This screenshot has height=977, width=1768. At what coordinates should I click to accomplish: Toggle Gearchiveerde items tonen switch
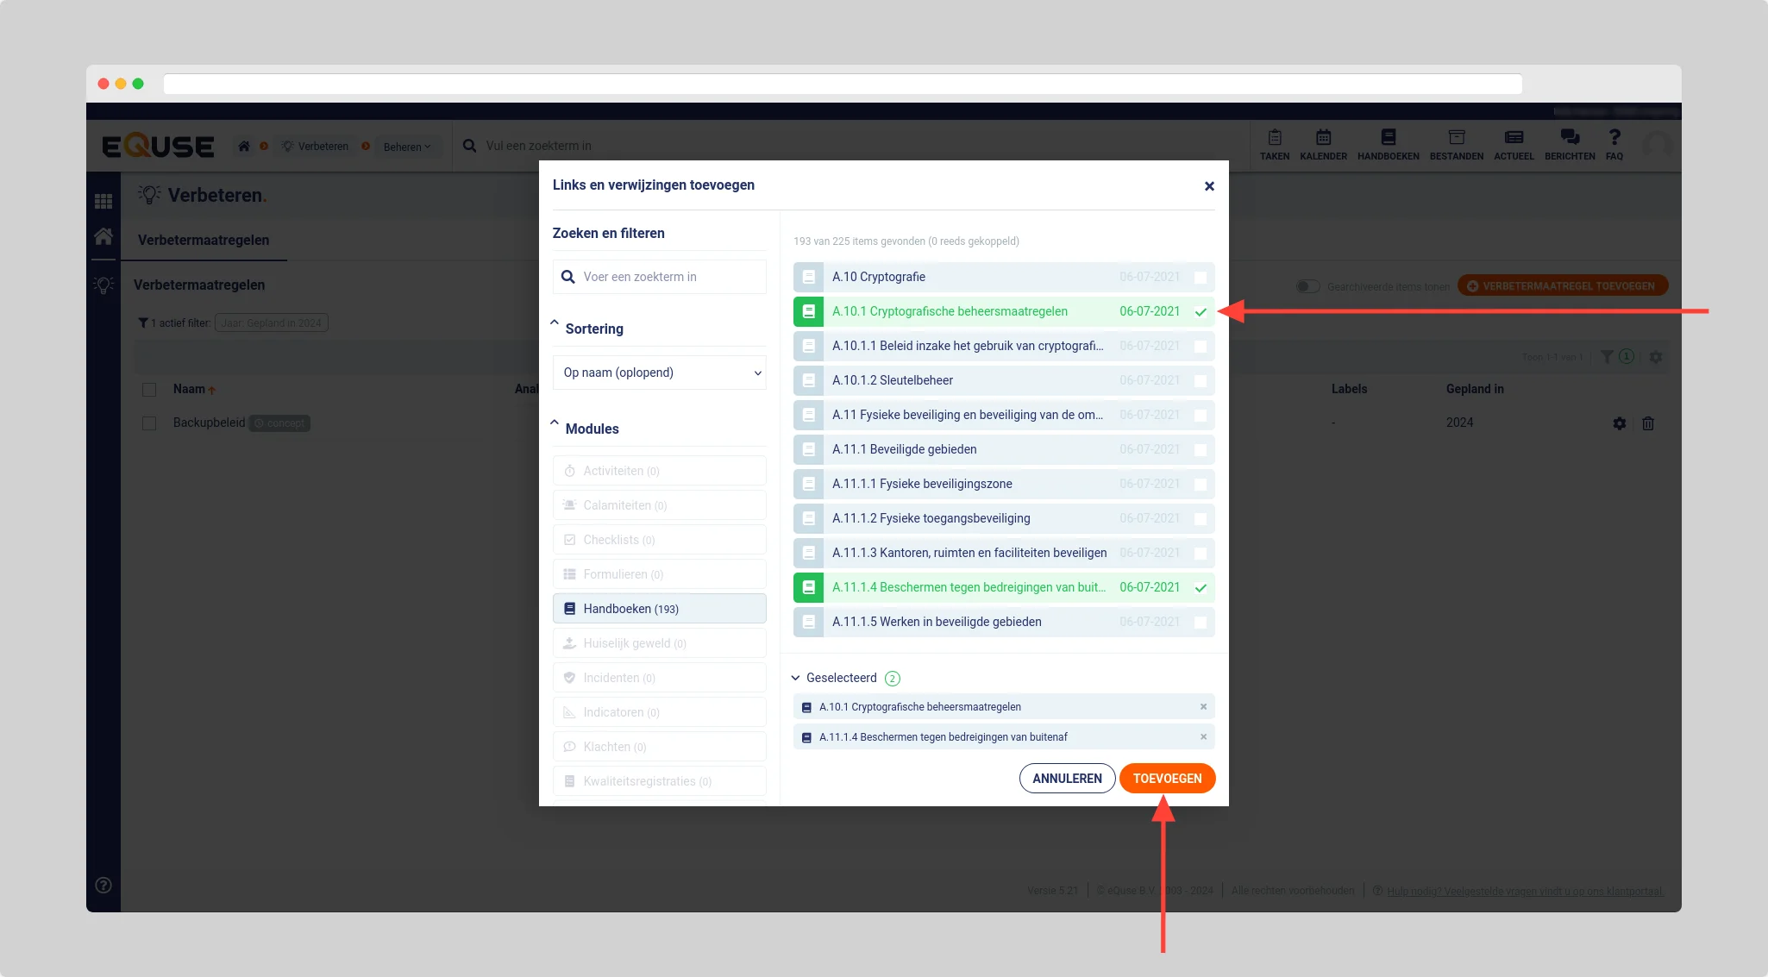(1307, 286)
